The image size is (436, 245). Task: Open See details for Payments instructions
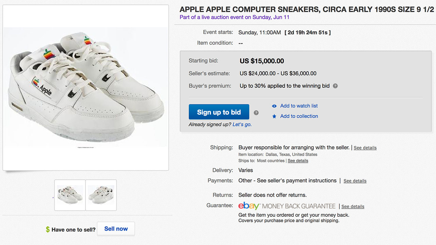355,181
